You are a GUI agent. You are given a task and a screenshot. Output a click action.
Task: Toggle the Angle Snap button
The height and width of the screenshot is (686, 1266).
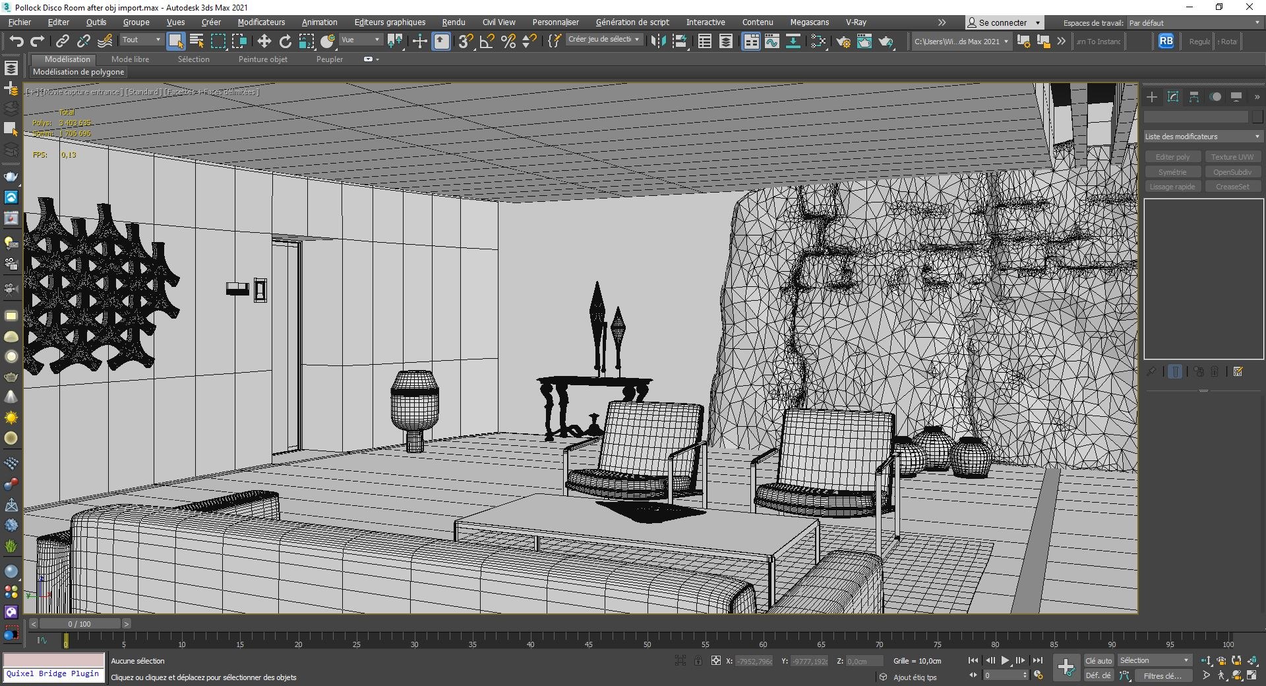click(x=487, y=42)
